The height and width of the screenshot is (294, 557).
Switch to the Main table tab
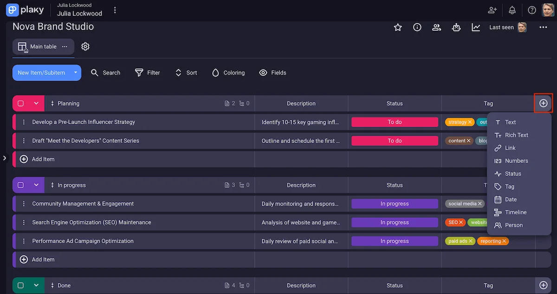[x=43, y=46]
